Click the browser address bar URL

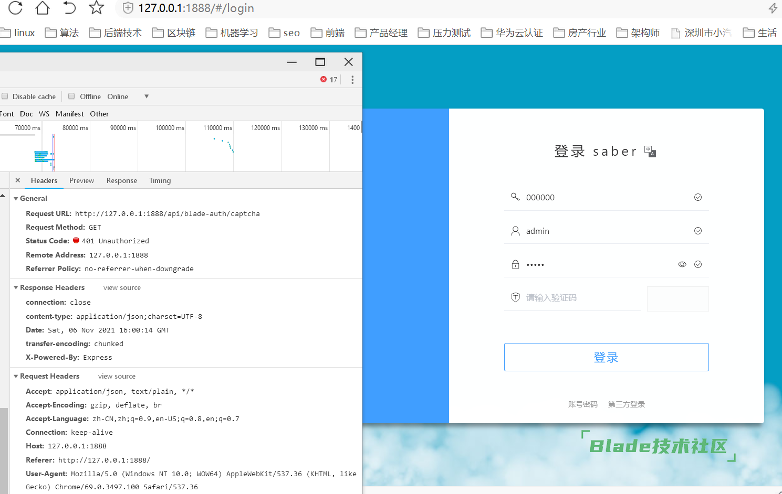click(196, 8)
